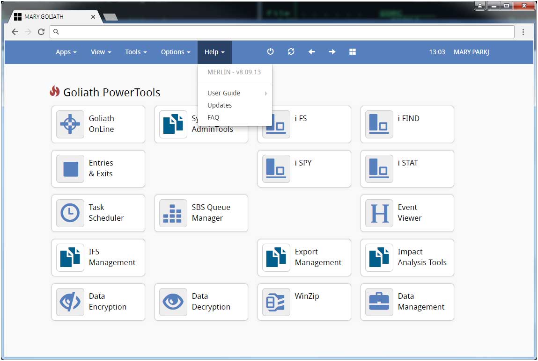Click the left arrow icon in the blue navbar
This screenshot has width=538, height=361.
tap(311, 52)
